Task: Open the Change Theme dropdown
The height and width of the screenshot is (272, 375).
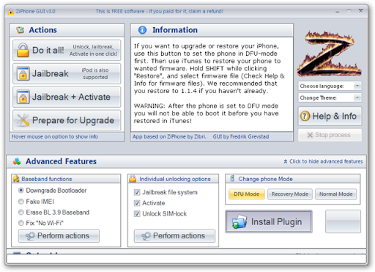Action: tap(330, 98)
